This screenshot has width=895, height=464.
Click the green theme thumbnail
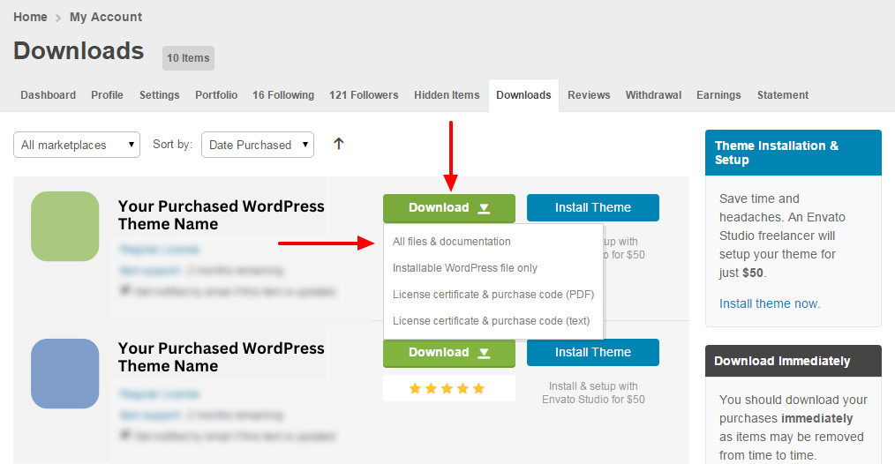click(65, 226)
